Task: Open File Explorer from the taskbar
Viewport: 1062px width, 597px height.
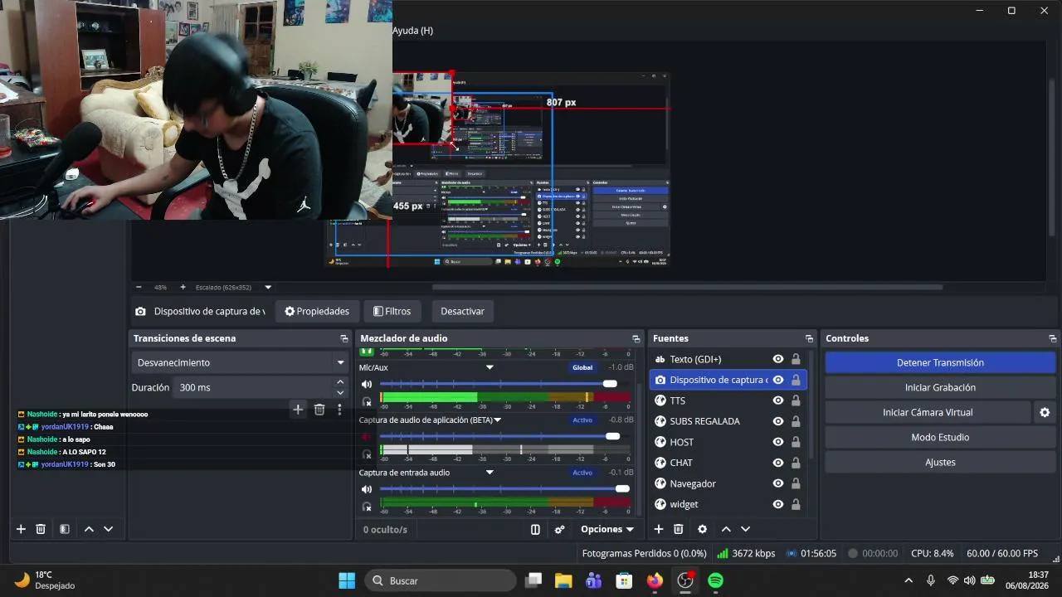Action: pos(564,580)
